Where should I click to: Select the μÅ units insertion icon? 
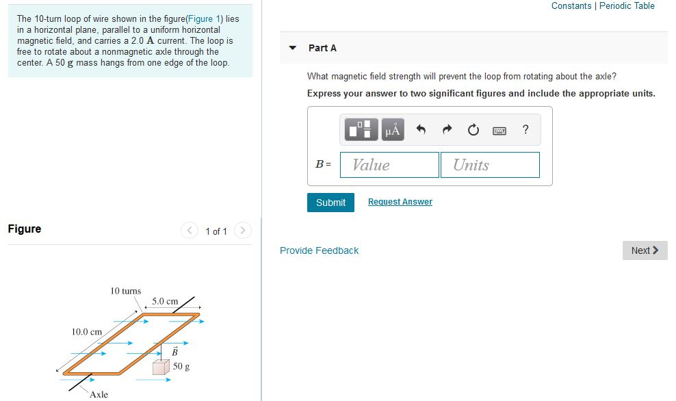click(391, 129)
